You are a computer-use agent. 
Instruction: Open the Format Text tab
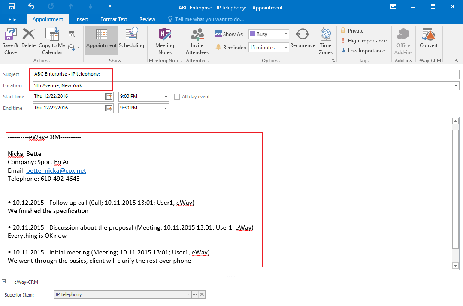click(x=114, y=19)
